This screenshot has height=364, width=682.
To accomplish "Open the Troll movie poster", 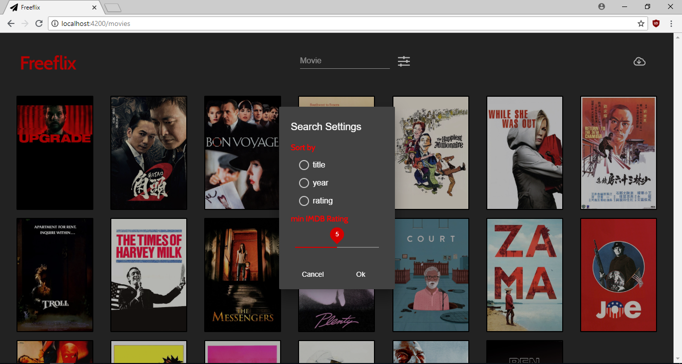I will pos(55,275).
